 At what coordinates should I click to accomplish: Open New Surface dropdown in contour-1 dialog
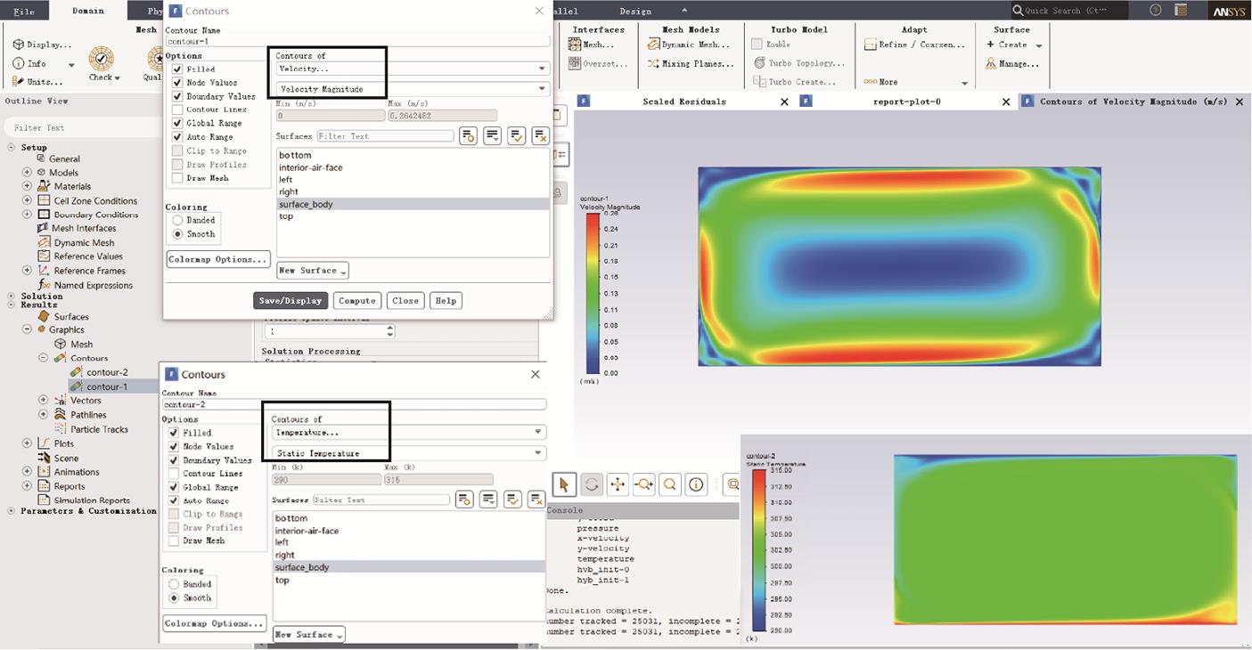pos(312,271)
